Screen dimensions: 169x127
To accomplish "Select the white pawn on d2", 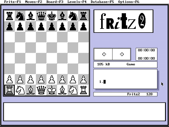I will coord(41,79).
